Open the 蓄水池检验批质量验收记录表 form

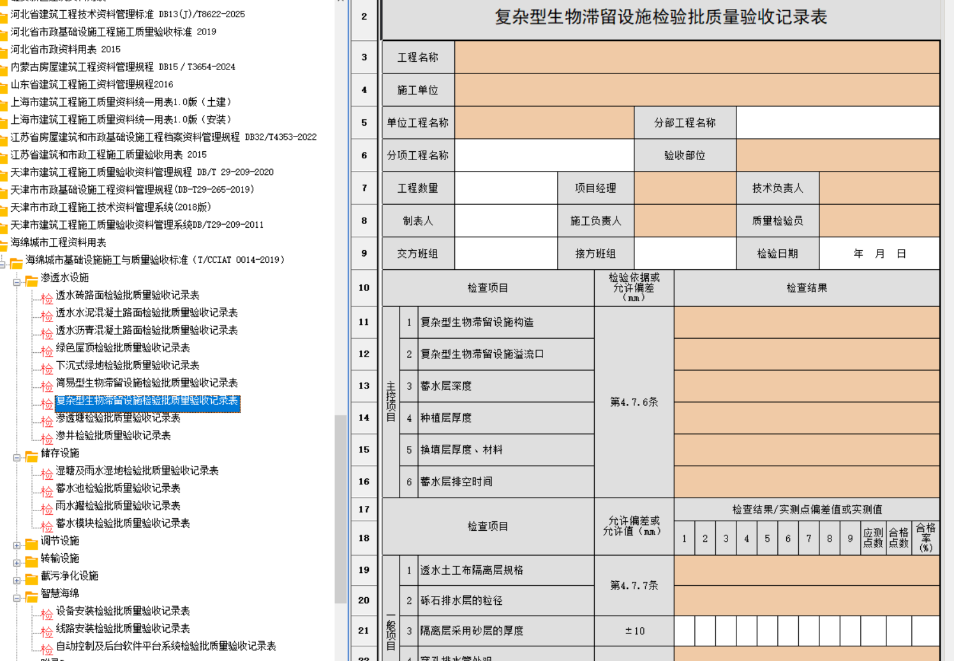(118, 488)
